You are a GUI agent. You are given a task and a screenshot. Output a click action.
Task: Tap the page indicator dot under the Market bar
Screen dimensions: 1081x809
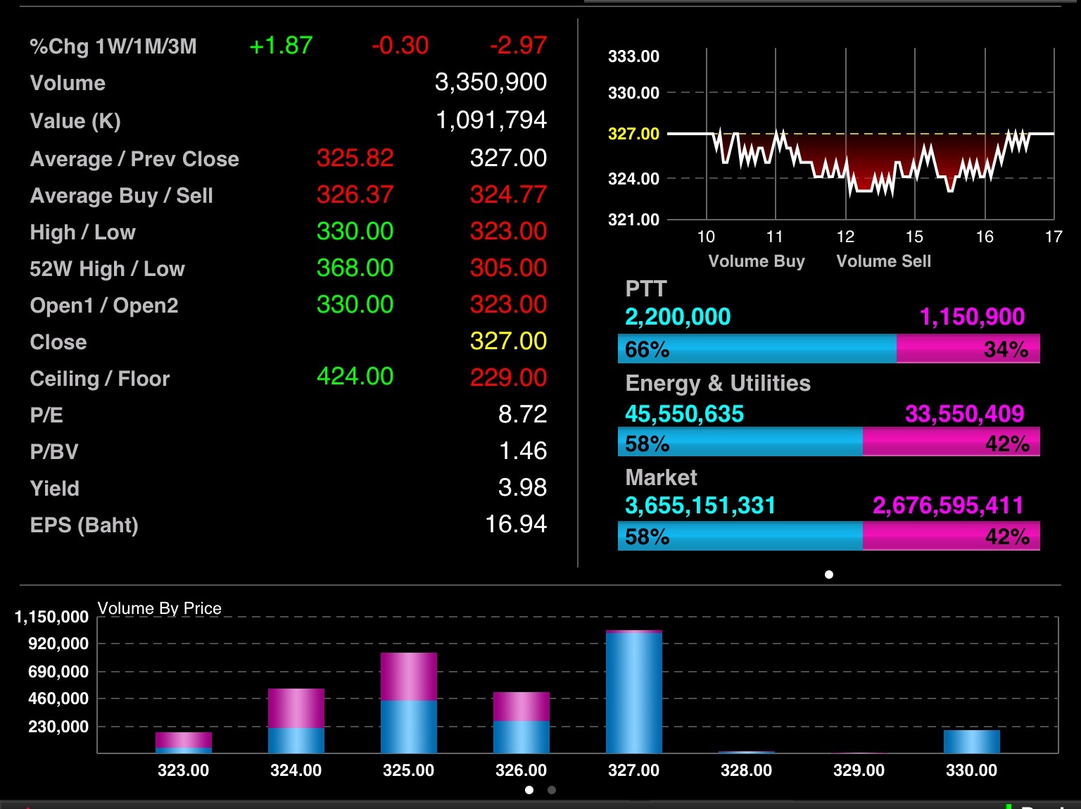(829, 575)
